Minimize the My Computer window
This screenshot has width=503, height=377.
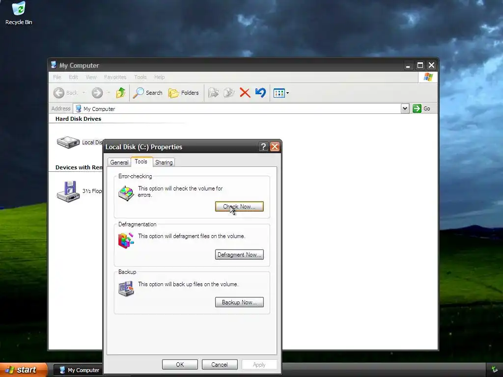(x=408, y=65)
